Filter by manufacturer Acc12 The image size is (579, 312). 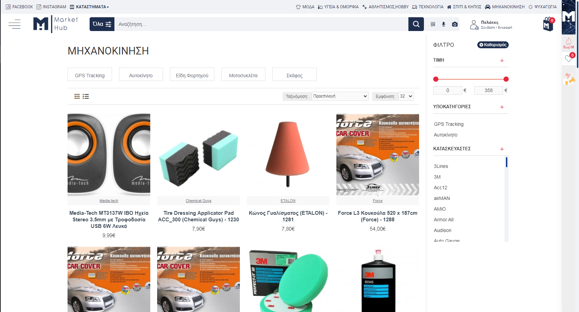[440, 188]
